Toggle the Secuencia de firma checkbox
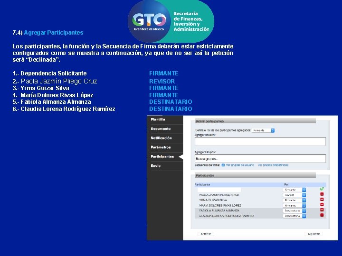This screenshot has height=256, width=342. coord(223,165)
